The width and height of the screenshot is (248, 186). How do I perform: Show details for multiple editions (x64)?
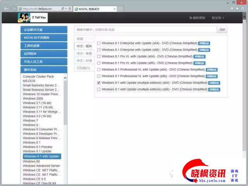coord(214,83)
